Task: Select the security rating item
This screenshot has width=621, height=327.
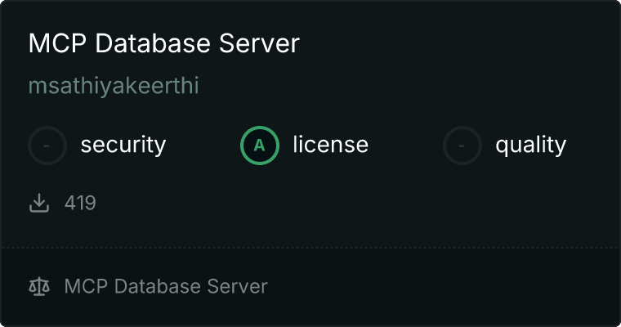Action: [97, 146]
